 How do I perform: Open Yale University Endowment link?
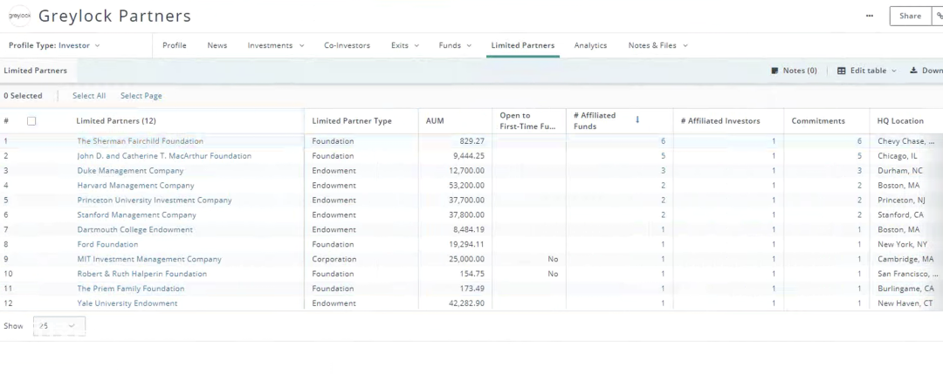point(127,303)
